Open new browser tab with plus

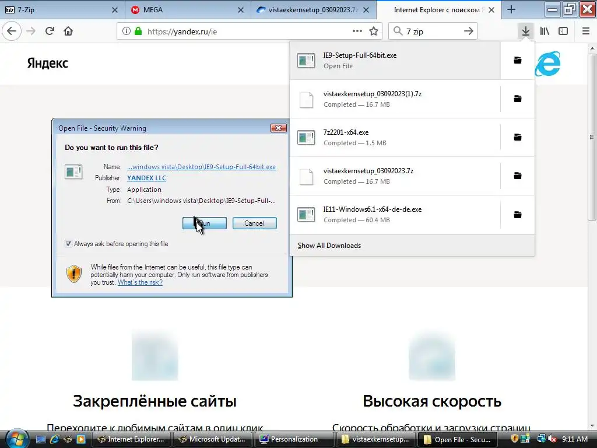[x=511, y=10]
